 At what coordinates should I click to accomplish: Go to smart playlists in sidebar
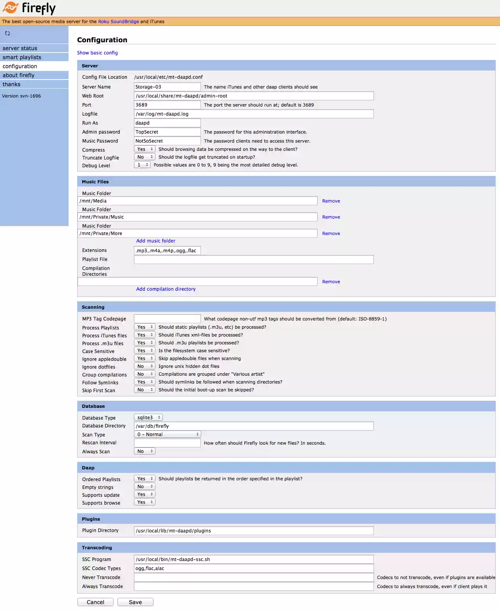(x=22, y=57)
